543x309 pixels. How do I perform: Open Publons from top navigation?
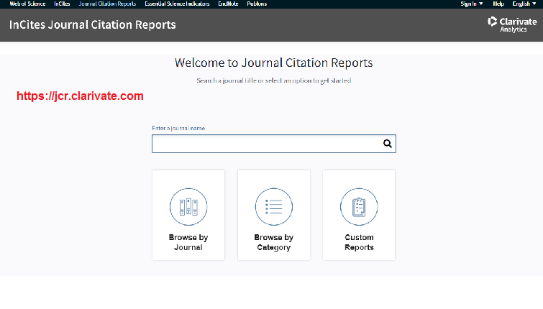click(257, 4)
